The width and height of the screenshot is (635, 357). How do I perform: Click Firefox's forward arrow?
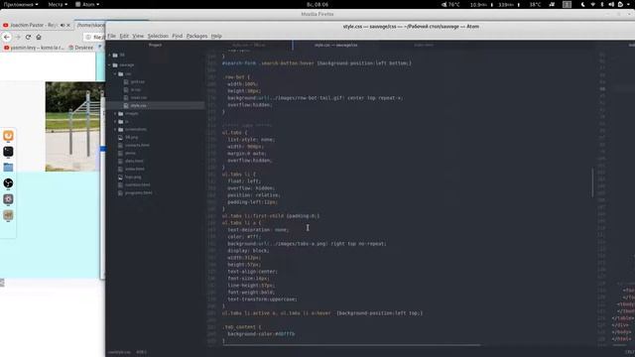tap(18, 37)
